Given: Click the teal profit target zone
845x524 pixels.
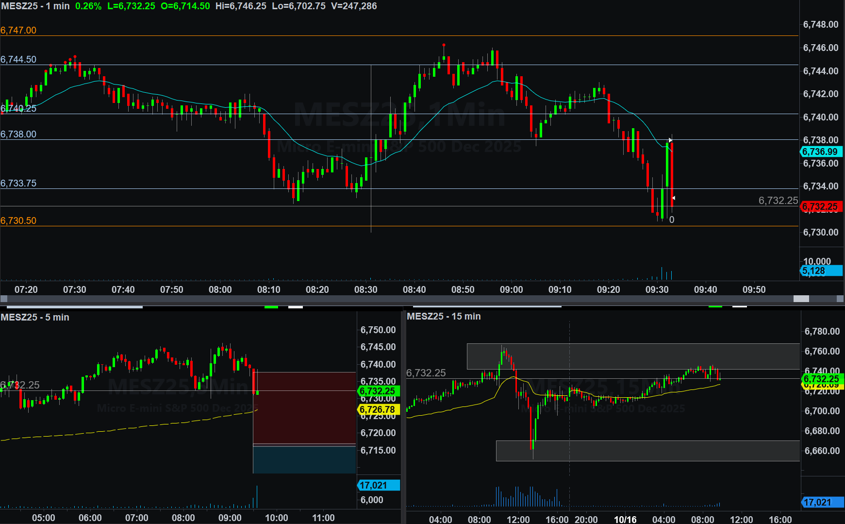Looking at the screenshot, I should pyautogui.click(x=304, y=459).
